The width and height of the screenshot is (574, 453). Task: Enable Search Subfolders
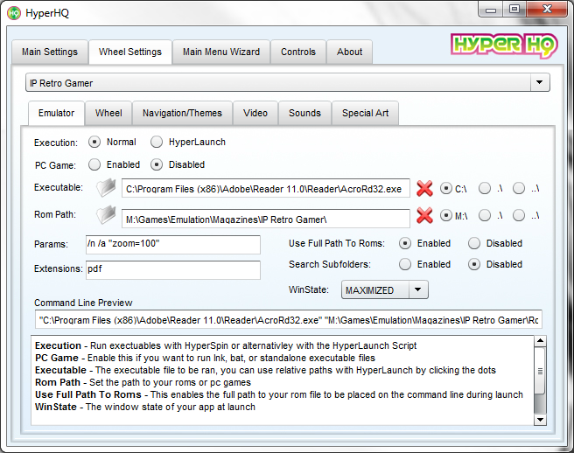click(x=405, y=264)
